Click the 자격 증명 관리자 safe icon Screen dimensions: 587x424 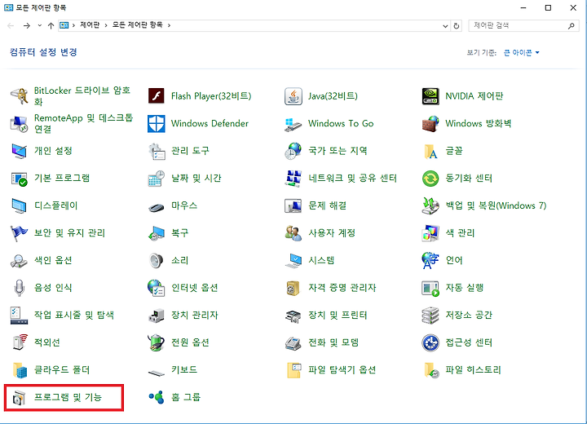tap(293, 288)
